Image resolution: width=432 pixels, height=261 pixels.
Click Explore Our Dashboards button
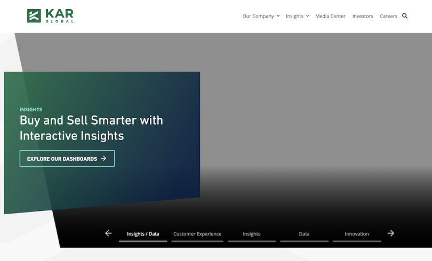click(67, 158)
